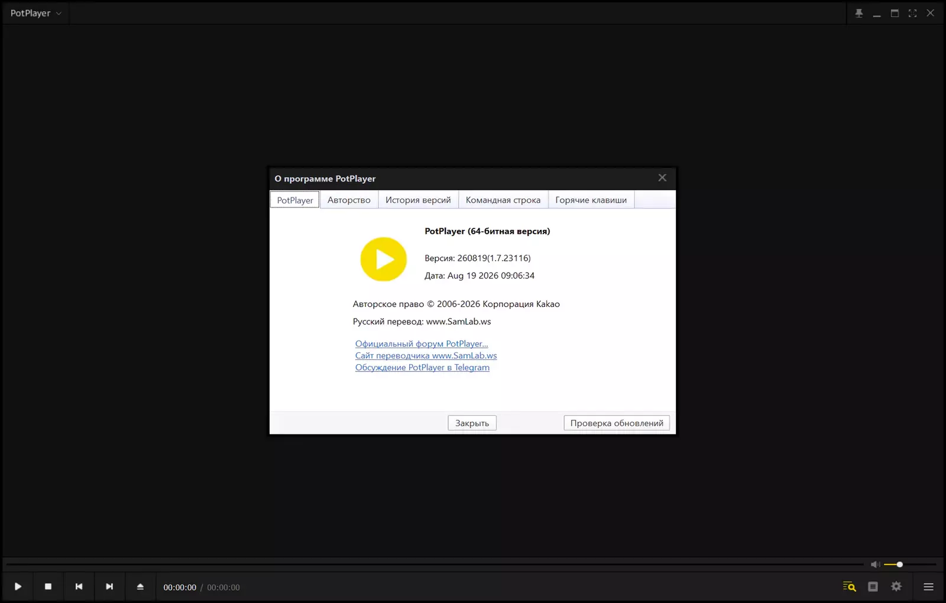Click the PotPlayer (64-битная версия) heading

tap(487, 231)
